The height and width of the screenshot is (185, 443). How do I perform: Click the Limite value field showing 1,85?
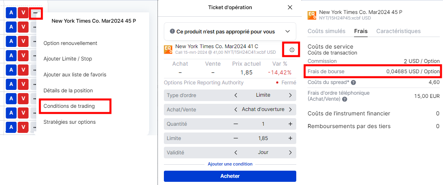pos(263,138)
